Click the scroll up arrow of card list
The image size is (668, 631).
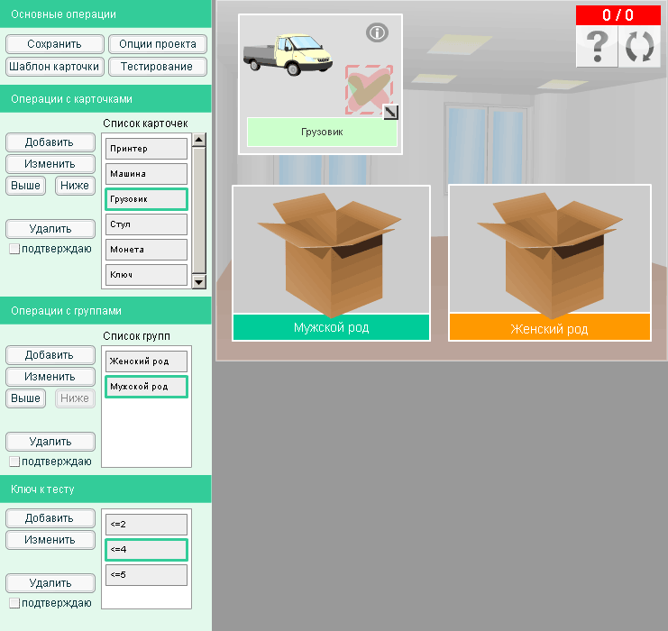199,140
